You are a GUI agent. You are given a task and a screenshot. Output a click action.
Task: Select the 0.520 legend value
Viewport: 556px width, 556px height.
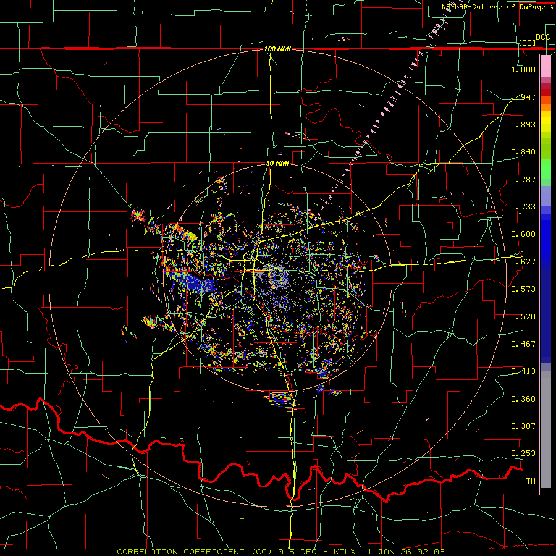click(x=523, y=317)
